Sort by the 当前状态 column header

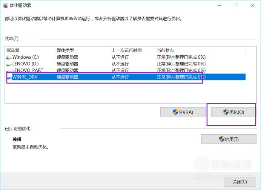coord(200,50)
